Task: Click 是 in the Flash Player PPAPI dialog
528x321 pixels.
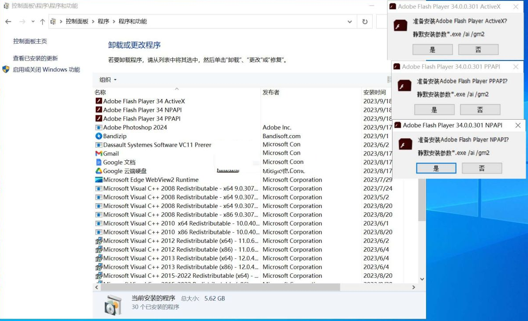Action: 434,110
